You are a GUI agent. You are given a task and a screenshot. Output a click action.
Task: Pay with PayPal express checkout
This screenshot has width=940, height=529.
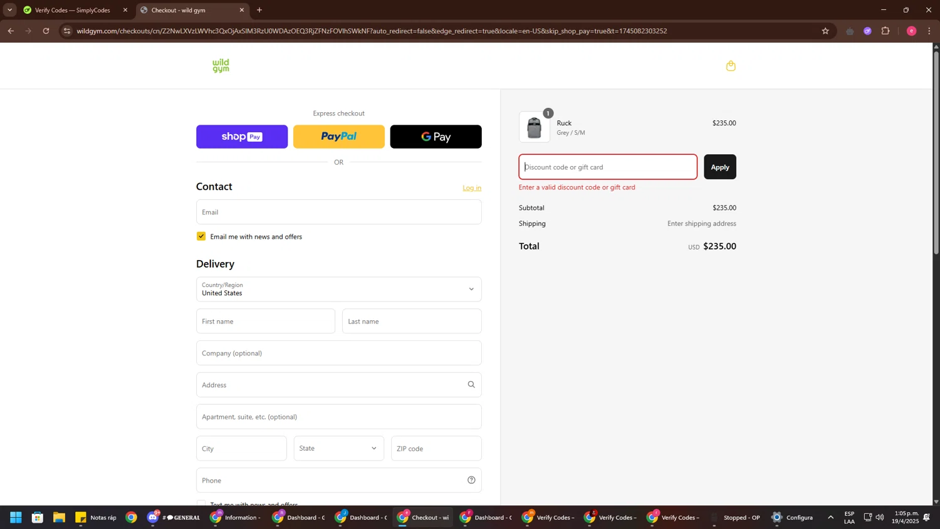pos(339,137)
